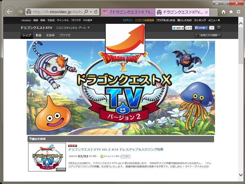This screenshot has height=184, width=245.
Task: Switch to first ドラゴンクエストX TV tab
Action: click(128, 12)
